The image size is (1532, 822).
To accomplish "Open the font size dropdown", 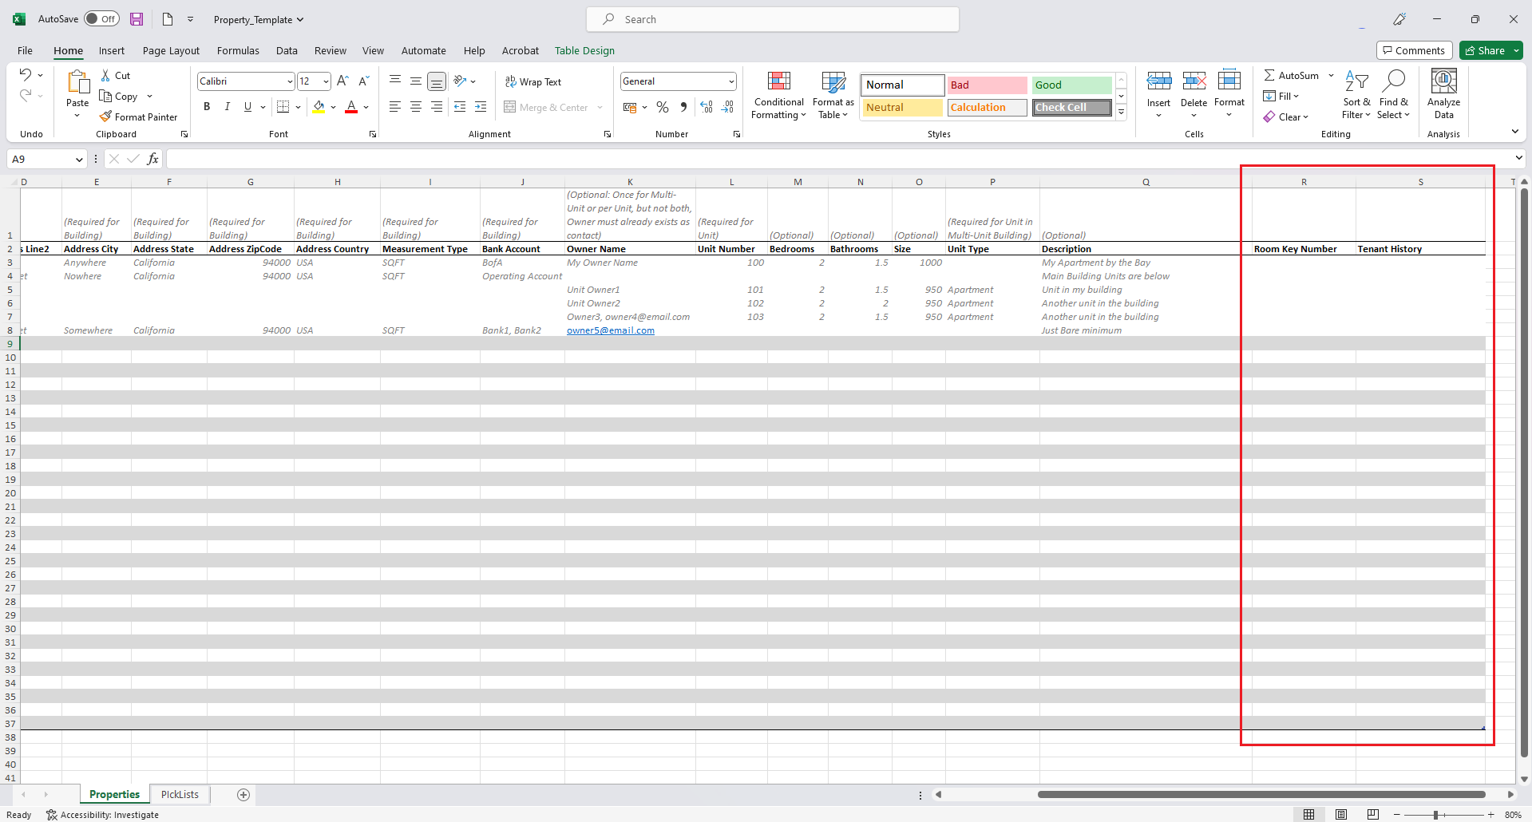I will coord(326,81).
